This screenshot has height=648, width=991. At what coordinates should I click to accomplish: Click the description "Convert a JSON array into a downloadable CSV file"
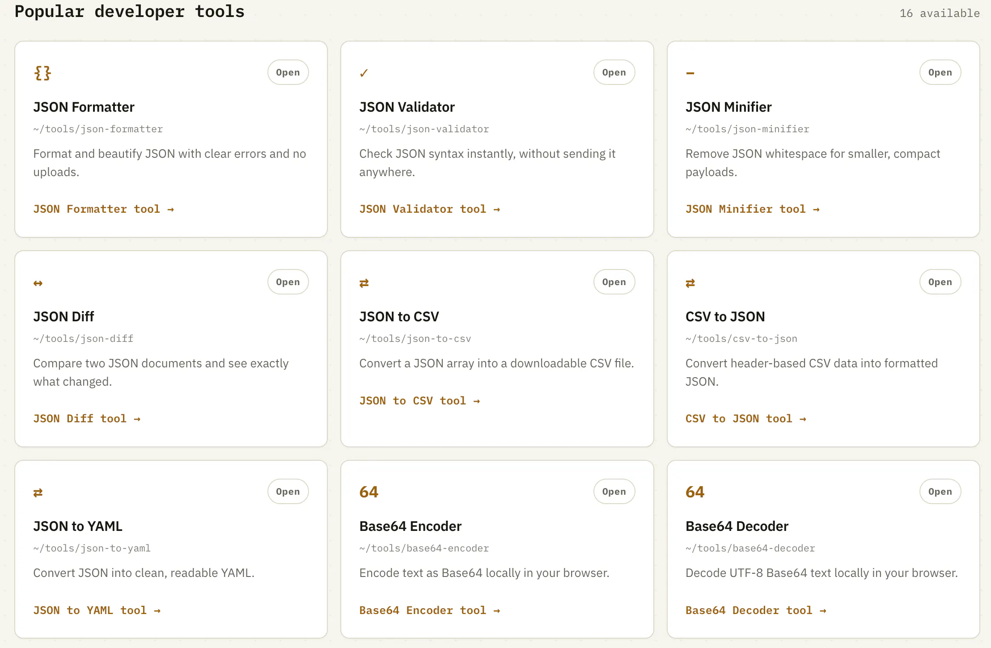pyautogui.click(x=496, y=363)
